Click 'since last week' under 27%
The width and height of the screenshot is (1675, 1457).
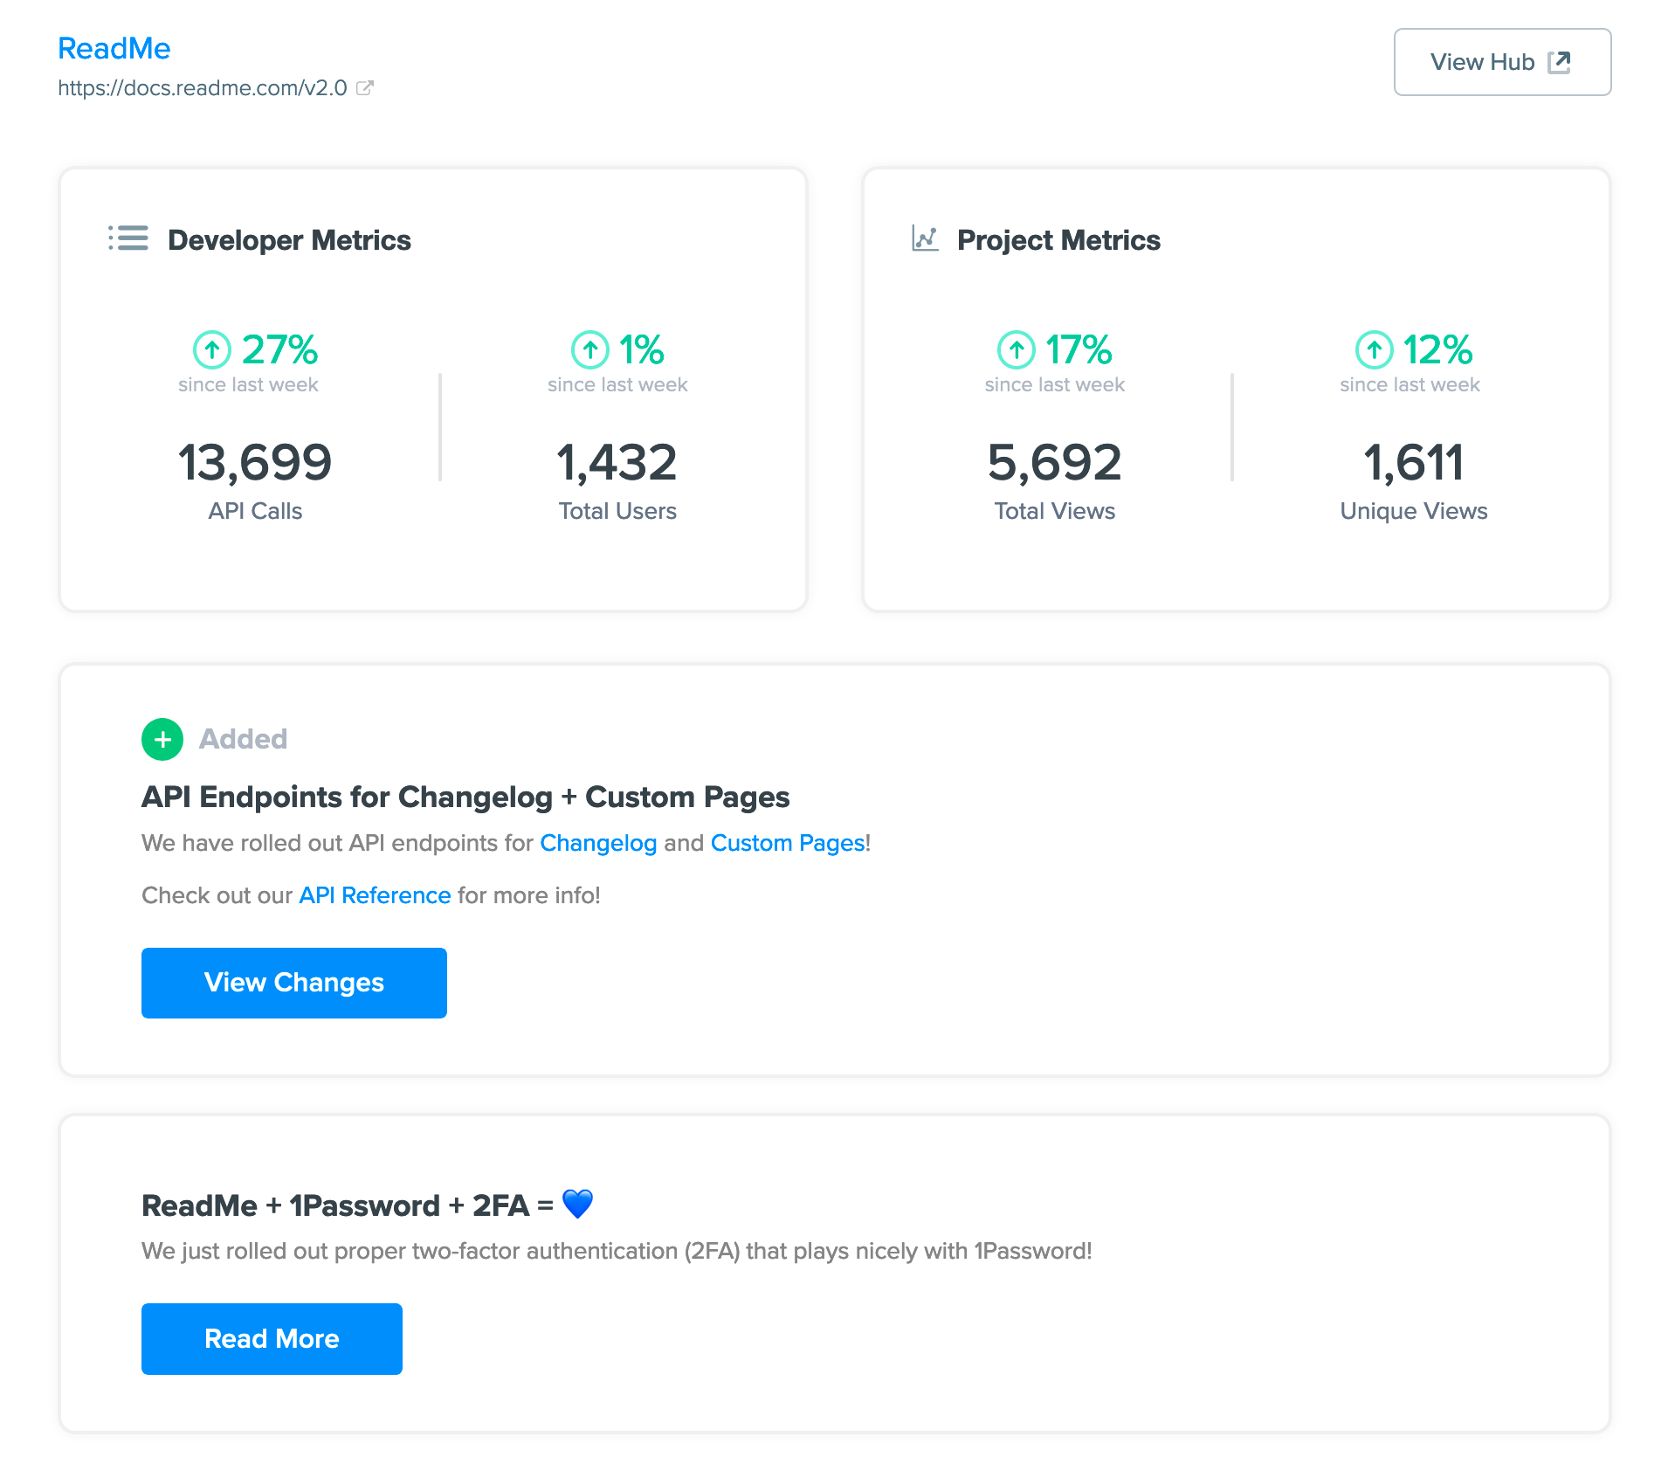248,385
